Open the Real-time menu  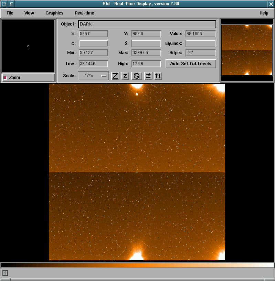[84, 13]
